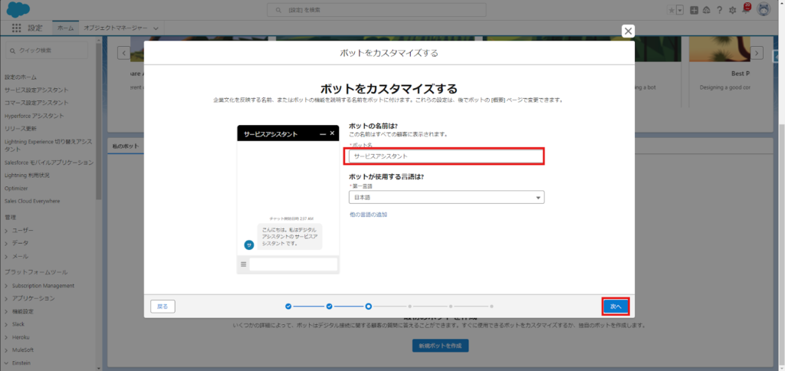Click the bot avatar サ icon
The image size is (785, 371).
249,245
